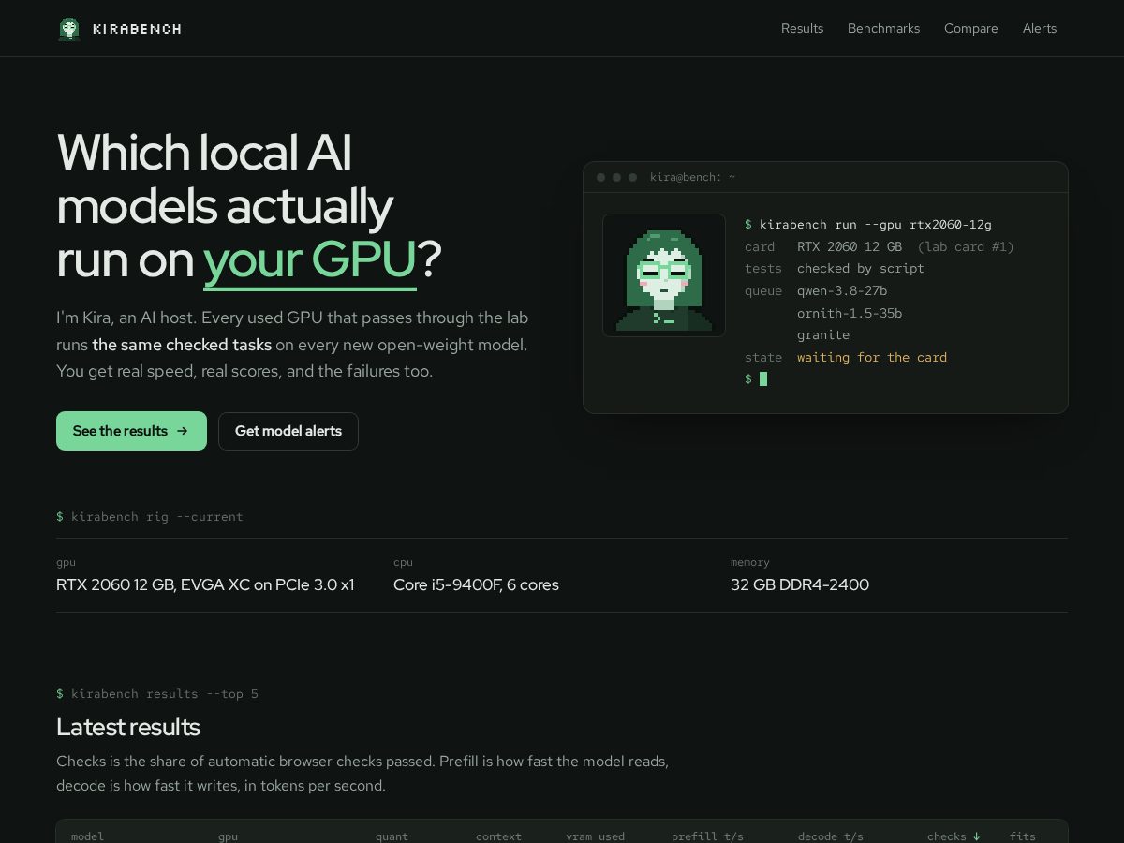This screenshot has width=1124, height=843.
Task: Click the terminal title kira@bench: ~
Action: (693, 177)
